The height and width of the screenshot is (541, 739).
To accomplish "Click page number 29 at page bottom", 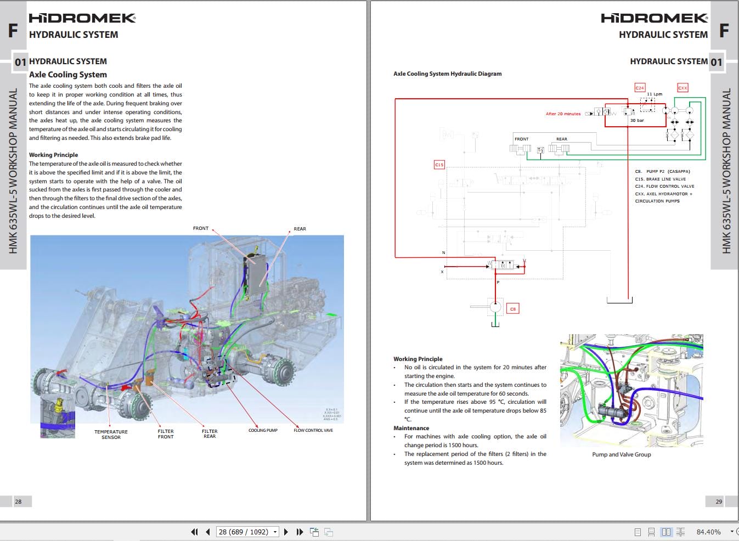I will point(719,501).
